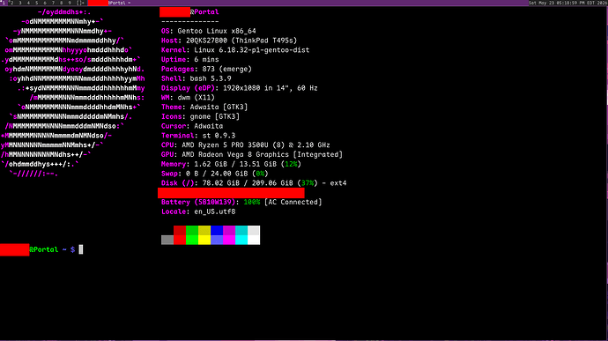Switch to dwm tag 7
Viewport: 608px width, 341px height.
pyautogui.click(x=53, y=3)
